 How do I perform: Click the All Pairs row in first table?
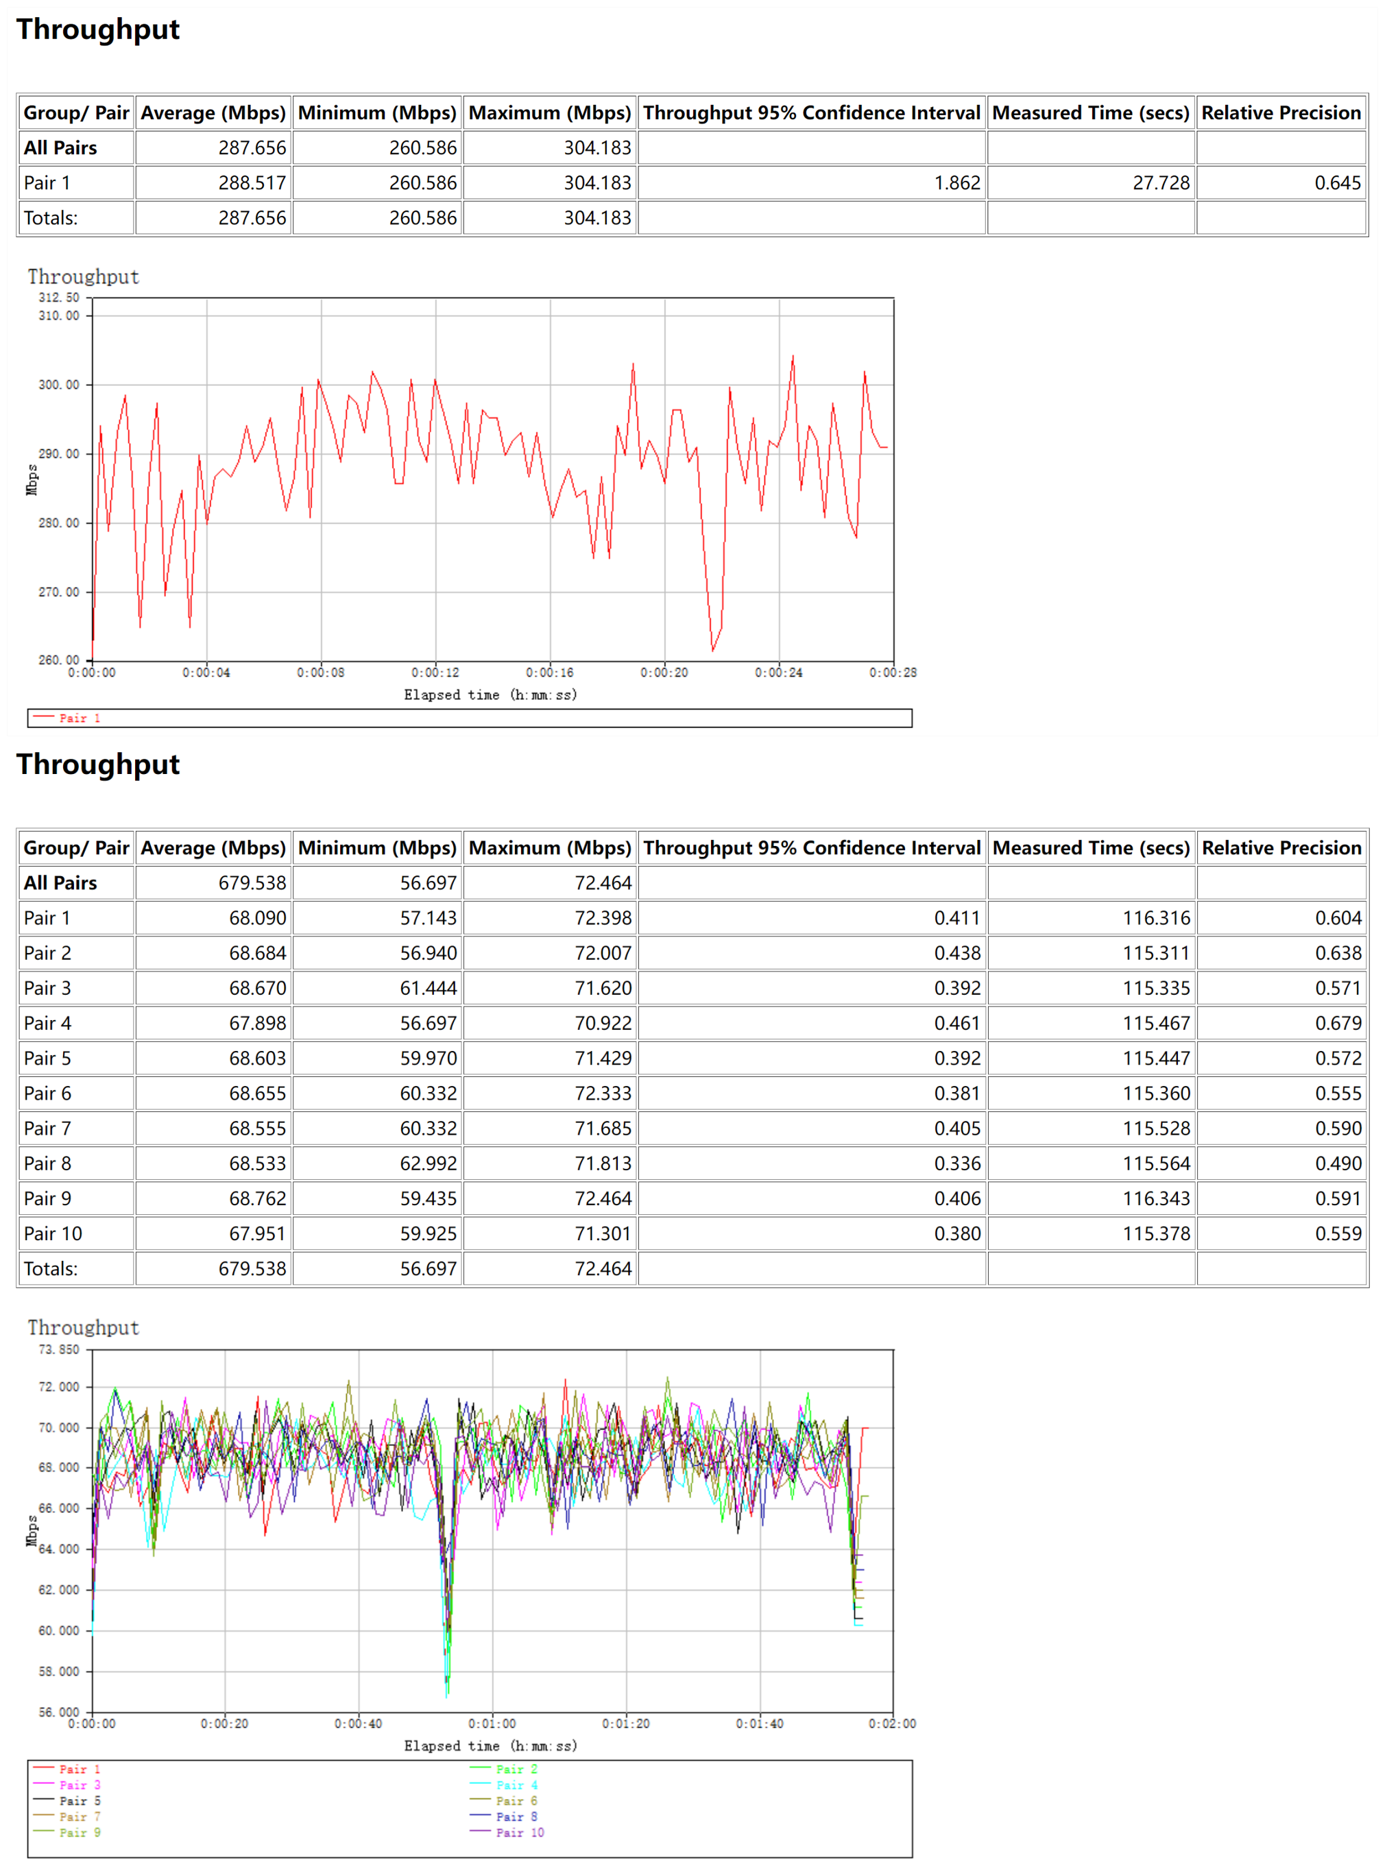[60, 147]
